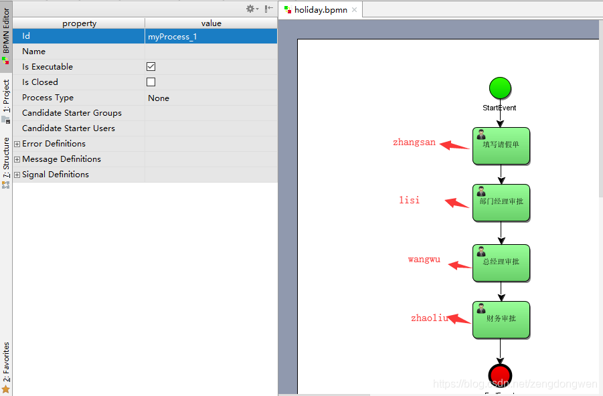Select the 填写请假单 user task
Screen dimensions: 603x396
point(501,146)
